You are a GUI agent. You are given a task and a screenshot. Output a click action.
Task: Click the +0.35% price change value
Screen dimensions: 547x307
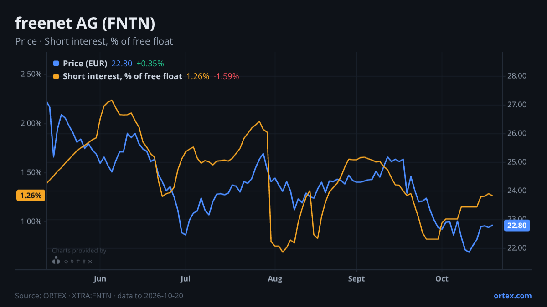150,64
